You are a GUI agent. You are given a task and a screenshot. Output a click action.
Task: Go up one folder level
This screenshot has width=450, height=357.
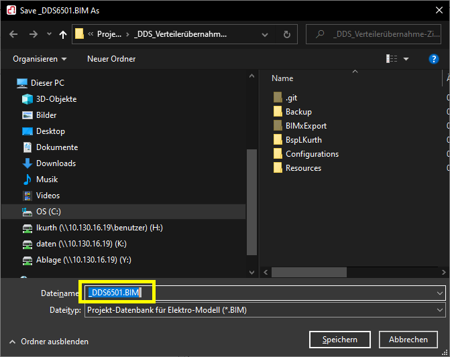[x=63, y=35]
